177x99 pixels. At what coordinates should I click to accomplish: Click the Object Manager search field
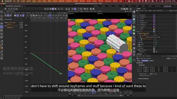point(156,13)
